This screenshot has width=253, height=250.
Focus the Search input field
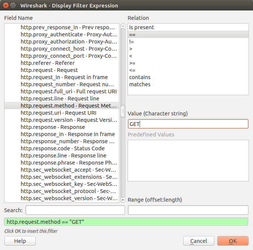tap(75, 210)
